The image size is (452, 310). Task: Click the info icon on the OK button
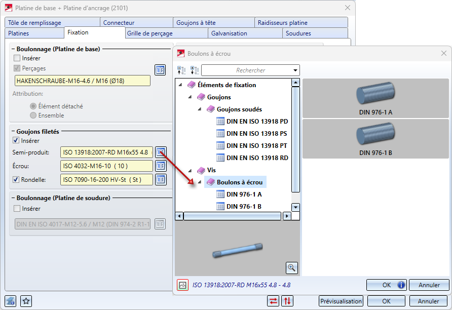point(401,285)
